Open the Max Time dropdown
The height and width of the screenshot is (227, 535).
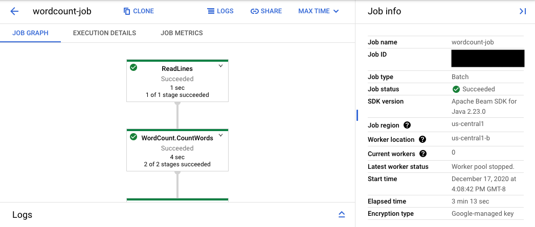318,11
